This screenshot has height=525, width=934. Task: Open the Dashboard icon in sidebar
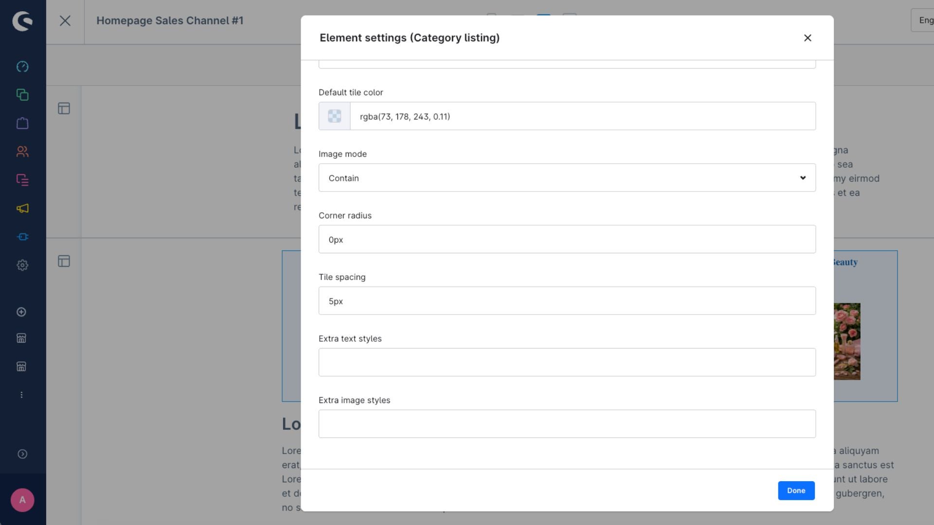click(x=22, y=67)
